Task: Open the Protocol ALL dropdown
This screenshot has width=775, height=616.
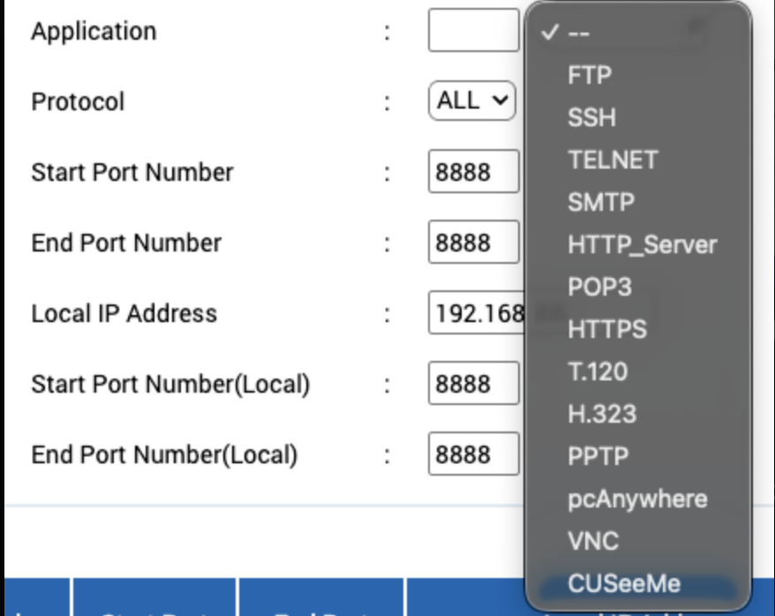Action: point(472,101)
